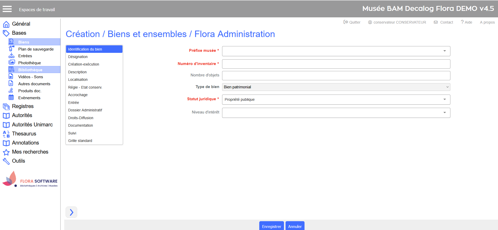The height and width of the screenshot is (230, 498).
Task: Click the Enregistrer button
Action: [x=271, y=226]
